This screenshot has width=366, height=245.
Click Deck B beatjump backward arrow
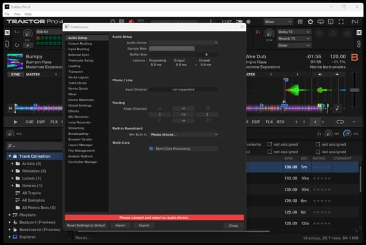pos(320,74)
